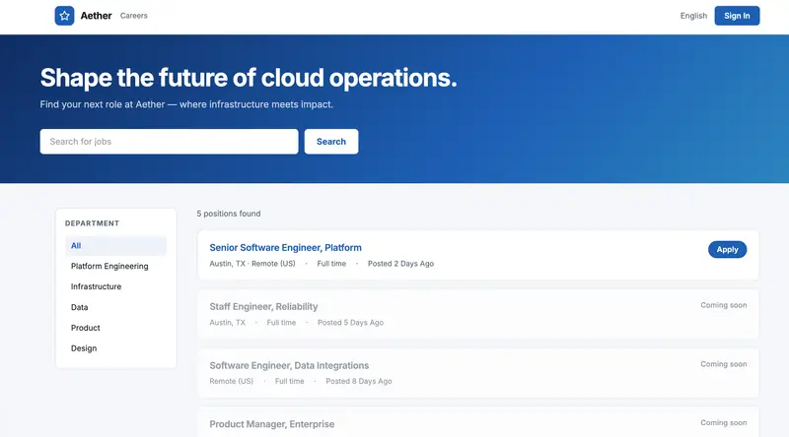
Task: Click Staff Engineer, Reliability job title
Action: click(x=263, y=306)
